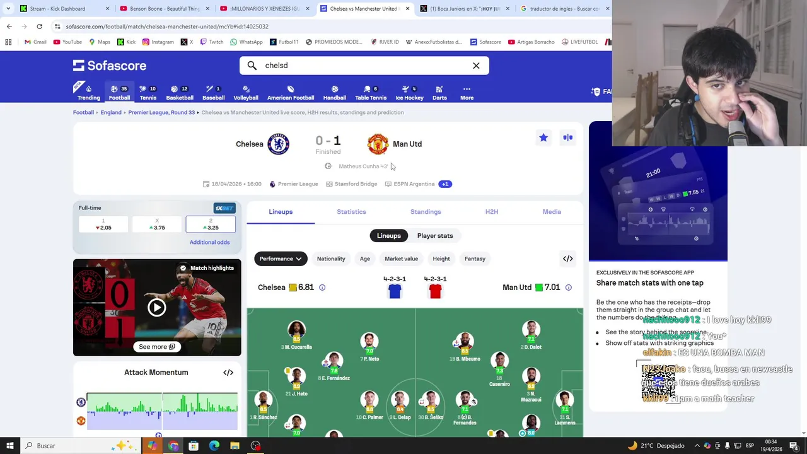Viewport: 807px width, 454px height.
Task: Click info icon next to Chelsea rating
Action: [322, 288]
